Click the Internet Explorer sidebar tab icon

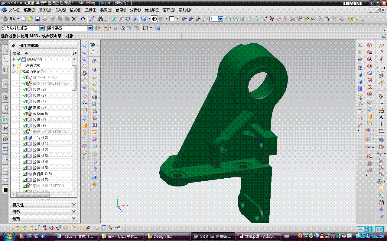pos(5,84)
